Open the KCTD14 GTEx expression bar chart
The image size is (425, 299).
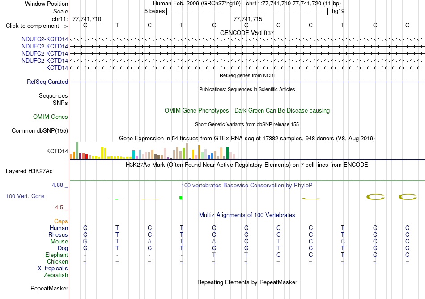click(154, 150)
